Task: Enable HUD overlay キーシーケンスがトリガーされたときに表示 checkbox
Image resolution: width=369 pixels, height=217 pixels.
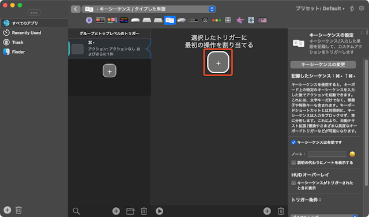Action: click(x=293, y=183)
